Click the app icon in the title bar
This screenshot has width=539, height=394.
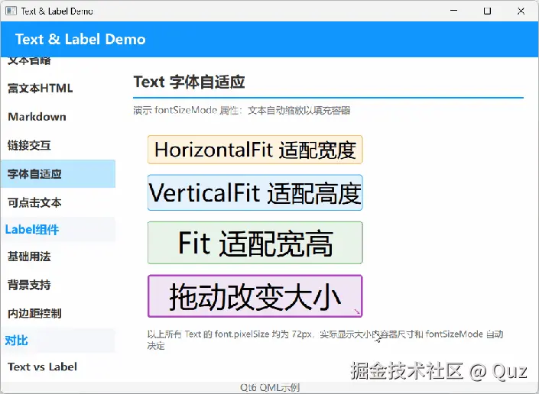click(11, 11)
